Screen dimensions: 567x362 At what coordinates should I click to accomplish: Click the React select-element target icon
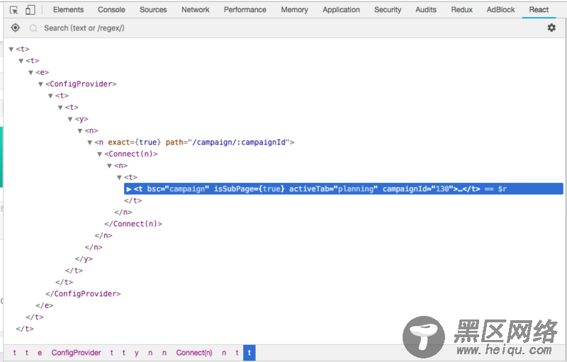(x=16, y=28)
